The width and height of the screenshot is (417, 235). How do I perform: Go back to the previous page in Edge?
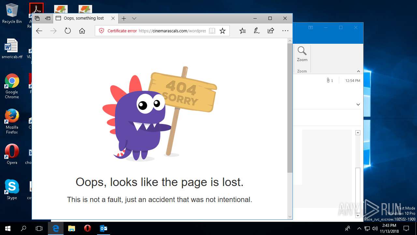coord(39,31)
